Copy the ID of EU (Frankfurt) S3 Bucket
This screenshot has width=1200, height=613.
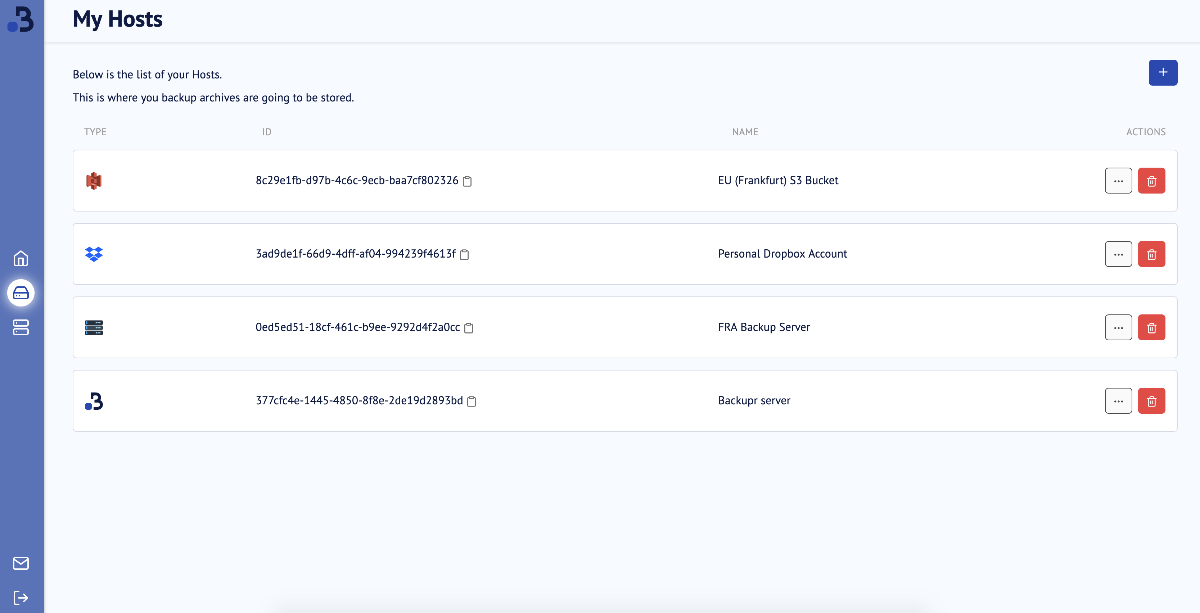[x=467, y=181]
